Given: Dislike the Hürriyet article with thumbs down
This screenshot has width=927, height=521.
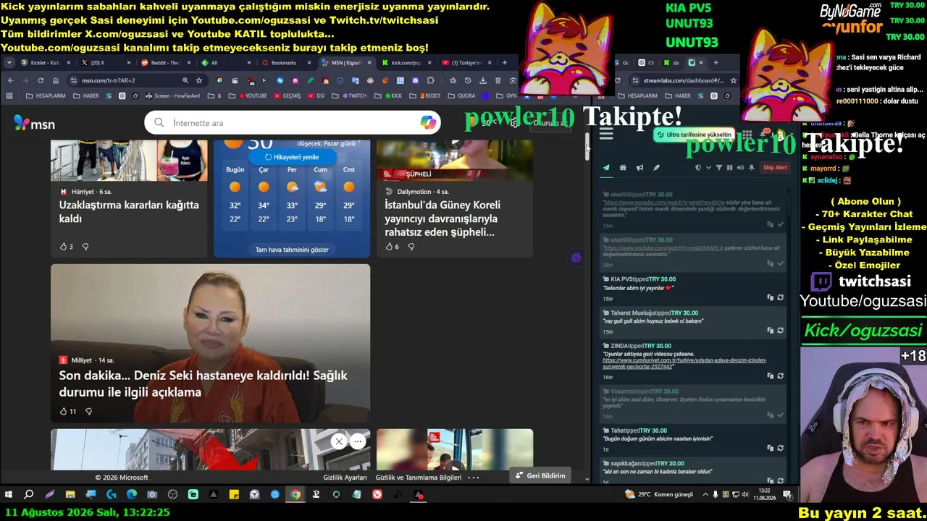Looking at the screenshot, I should 85,247.
